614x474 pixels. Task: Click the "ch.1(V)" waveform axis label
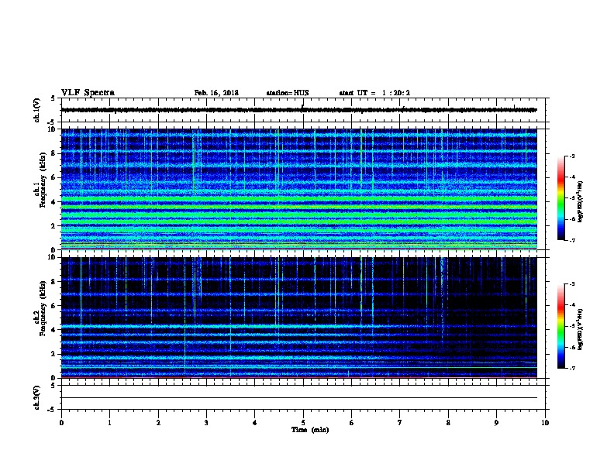pyautogui.click(x=36, y=110)
